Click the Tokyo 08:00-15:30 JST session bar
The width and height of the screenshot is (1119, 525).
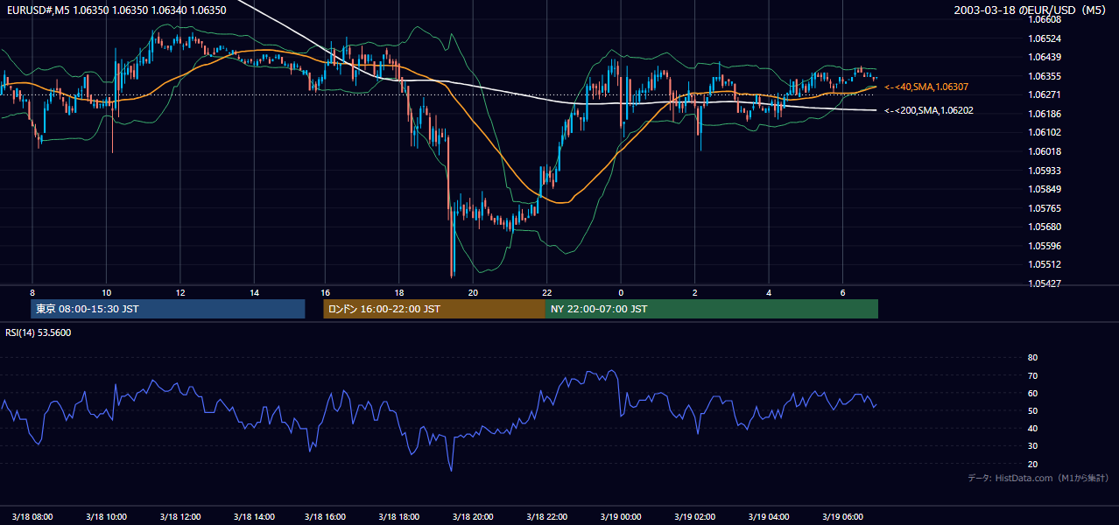tap(167, 309)
